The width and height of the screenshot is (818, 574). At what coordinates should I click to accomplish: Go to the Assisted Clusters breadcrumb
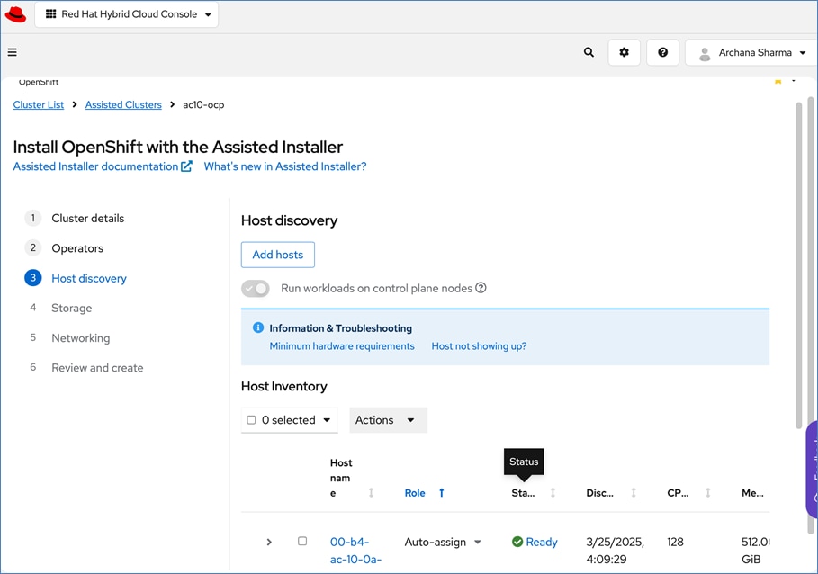pos(123,104)
